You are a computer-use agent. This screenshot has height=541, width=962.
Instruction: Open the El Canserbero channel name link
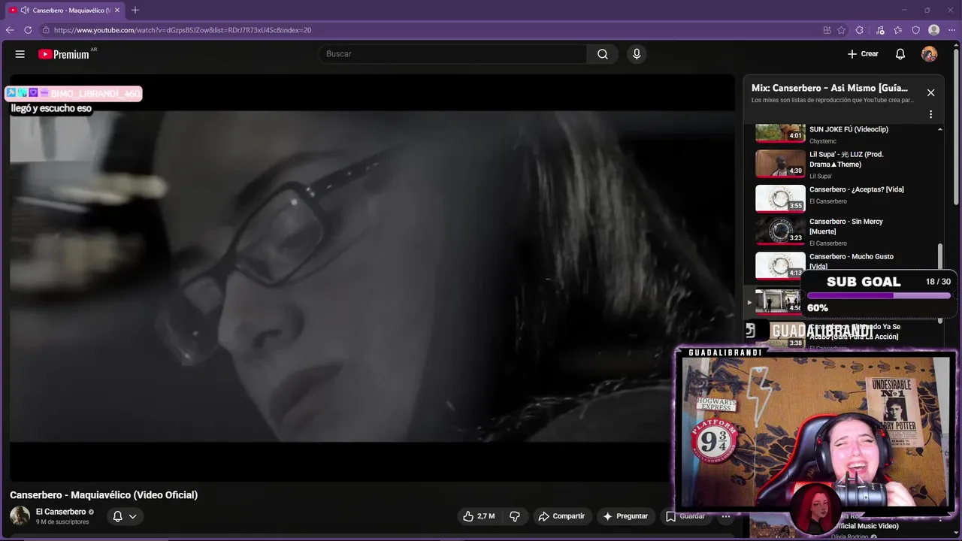pos(61,512)
